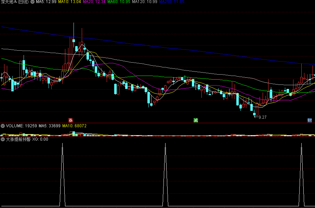Select the MA20: 12.34 label
Image resolution: width=315 pixels, height=208 pixels.
click(x=94, y=2)
